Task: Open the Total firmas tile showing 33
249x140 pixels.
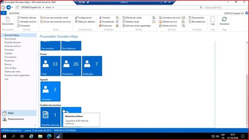Action: point(50,66)
